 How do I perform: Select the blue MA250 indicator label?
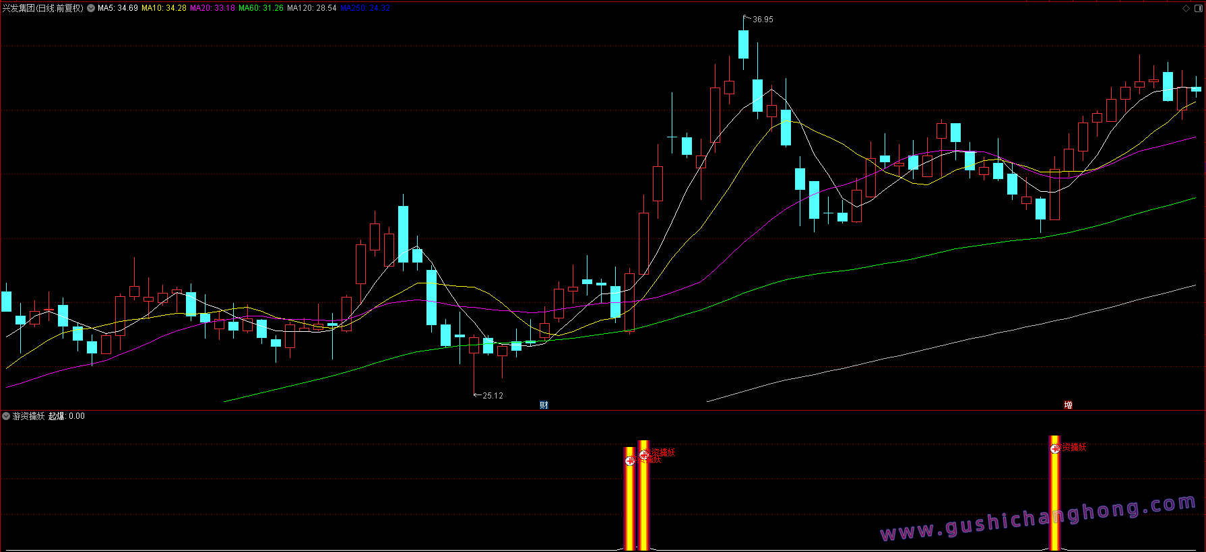pyautogui.click(x=364, y=8)
